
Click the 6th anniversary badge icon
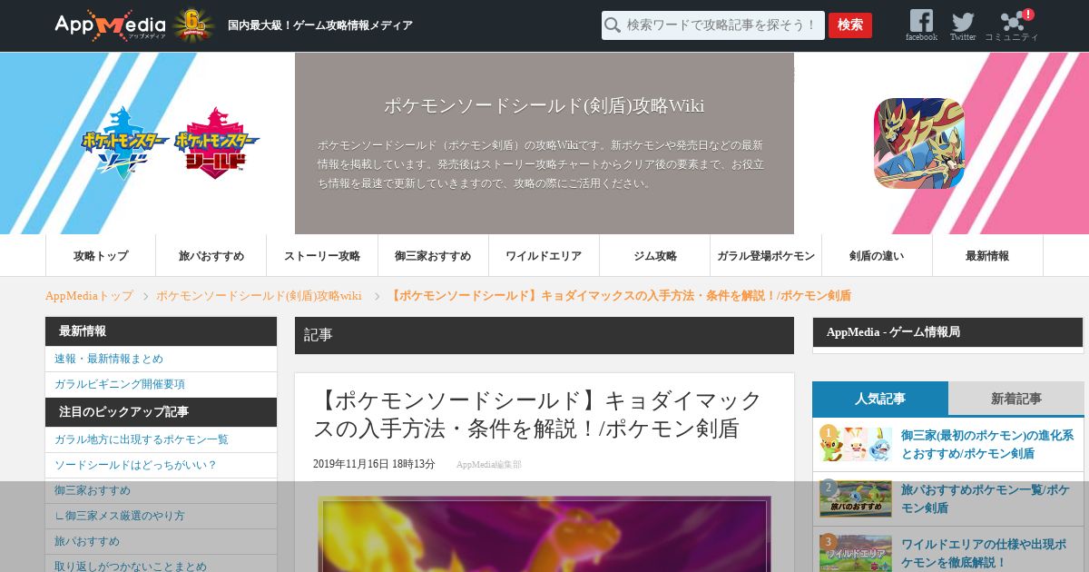(x=191, y=25)
